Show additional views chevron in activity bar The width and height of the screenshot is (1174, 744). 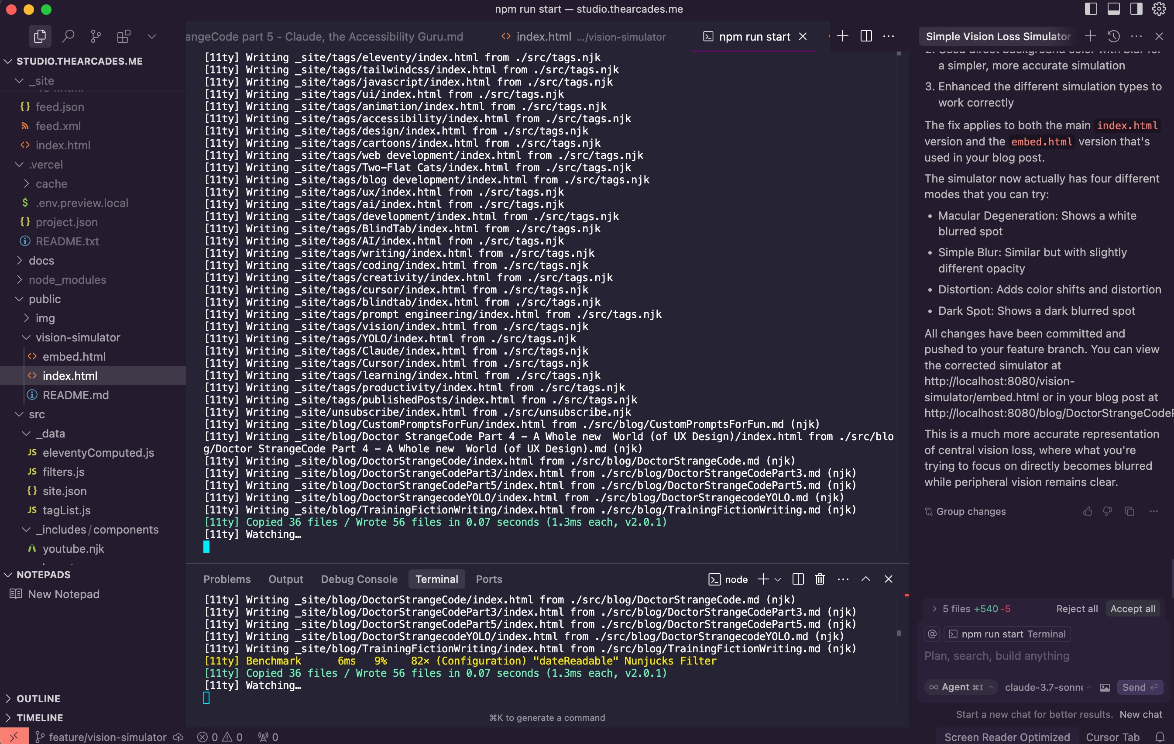[x=151, y=36]
